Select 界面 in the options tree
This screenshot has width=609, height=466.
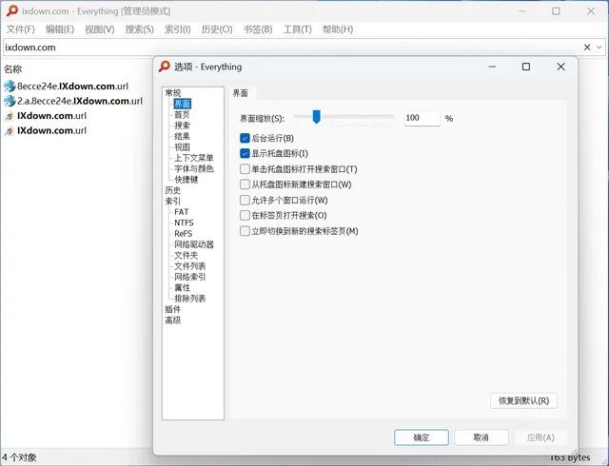tap(182, 104)
